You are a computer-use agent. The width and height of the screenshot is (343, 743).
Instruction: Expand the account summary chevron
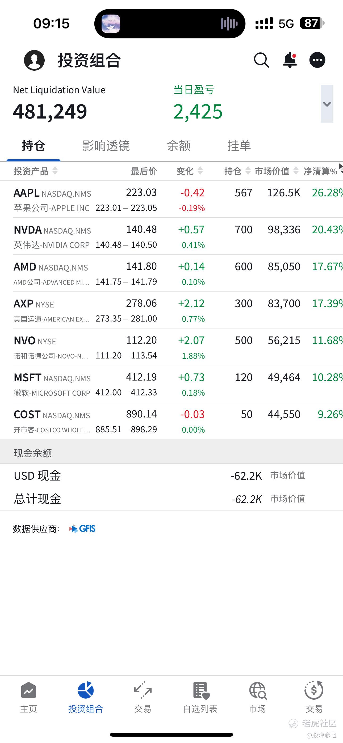click(x=327, y=104)
